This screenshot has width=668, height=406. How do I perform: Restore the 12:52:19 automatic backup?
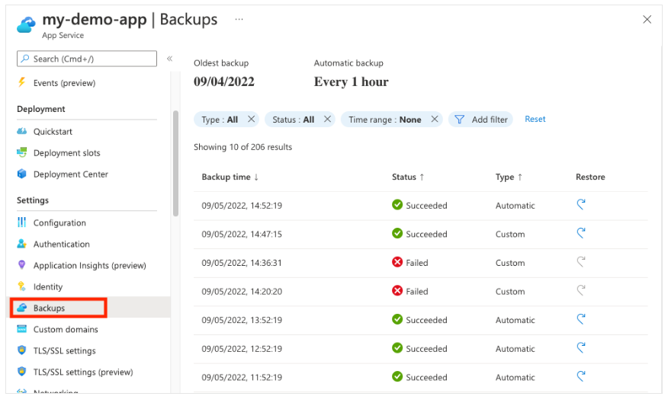(x=580, y=347)
